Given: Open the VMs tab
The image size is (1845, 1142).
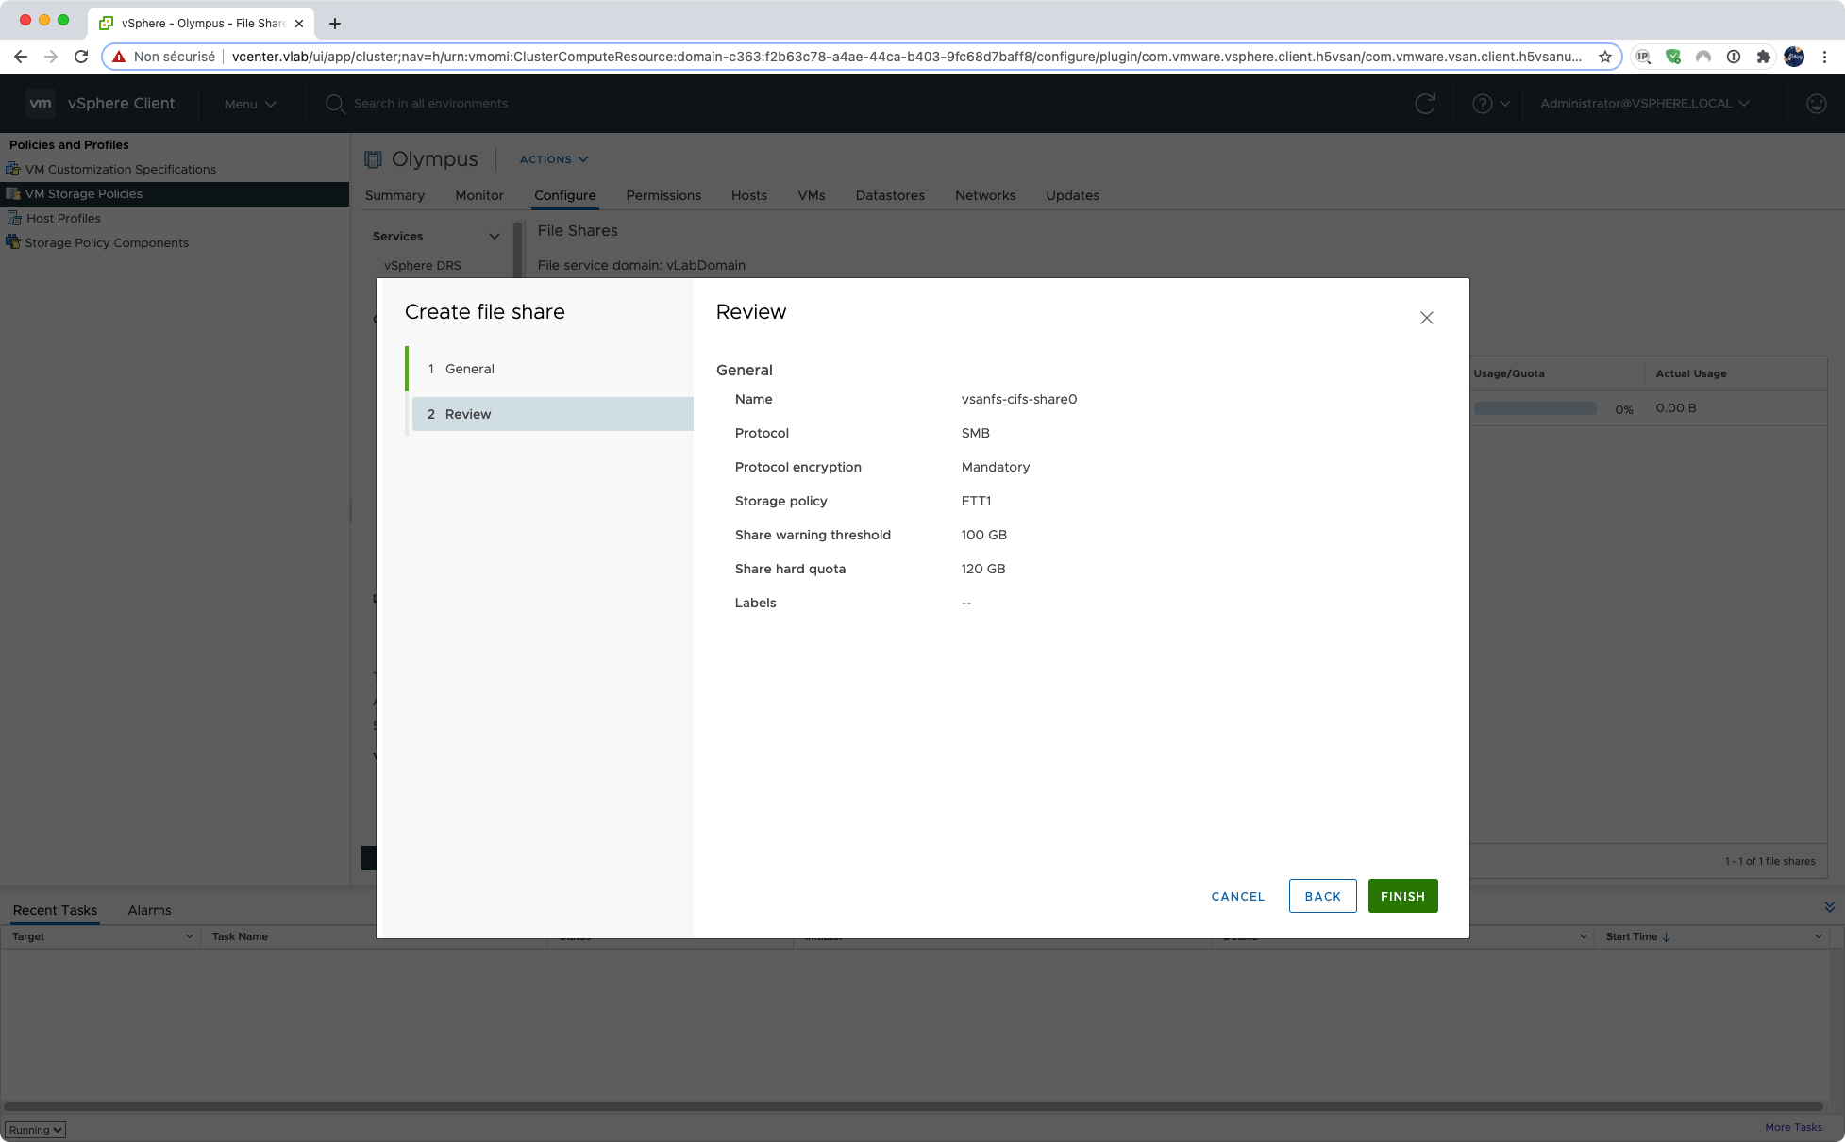Looking at the screenshot, I should pyautogui.click(x=812, y=195).
